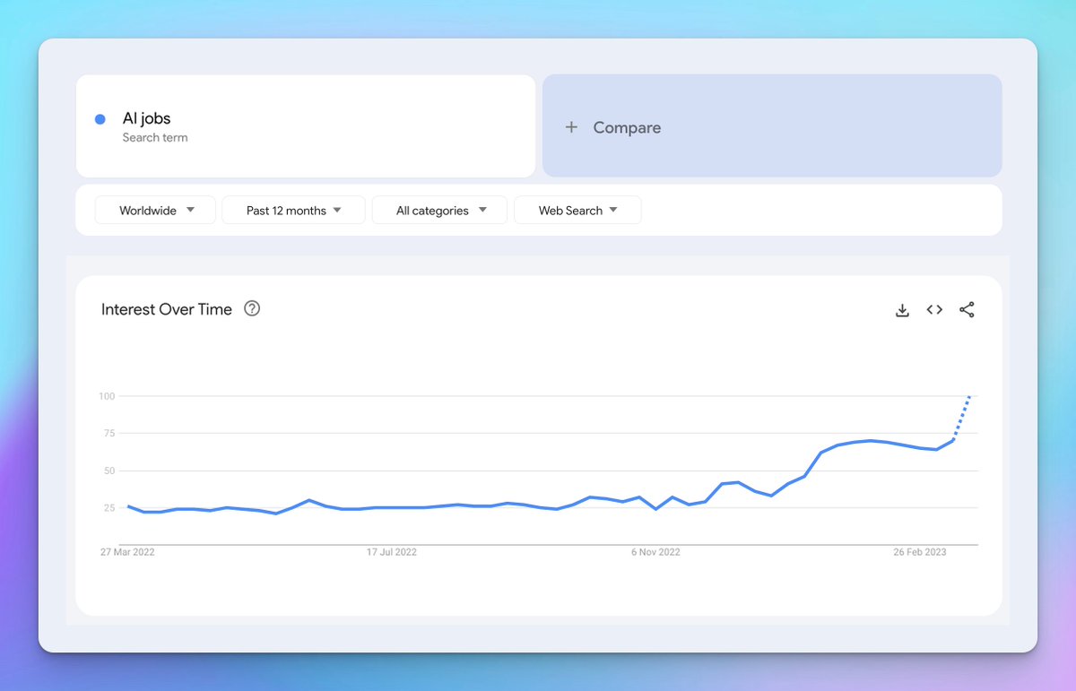
Task: Click the 50 y-axis value
Action: click(109, 471)
